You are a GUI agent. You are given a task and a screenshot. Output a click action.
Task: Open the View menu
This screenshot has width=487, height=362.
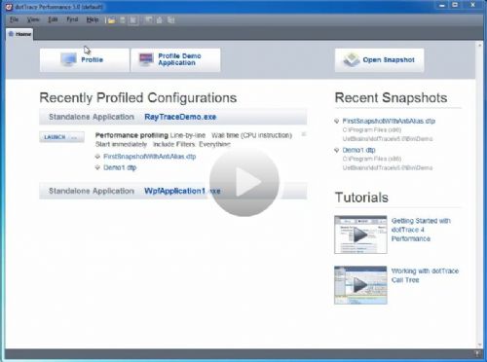pos(33,19)
